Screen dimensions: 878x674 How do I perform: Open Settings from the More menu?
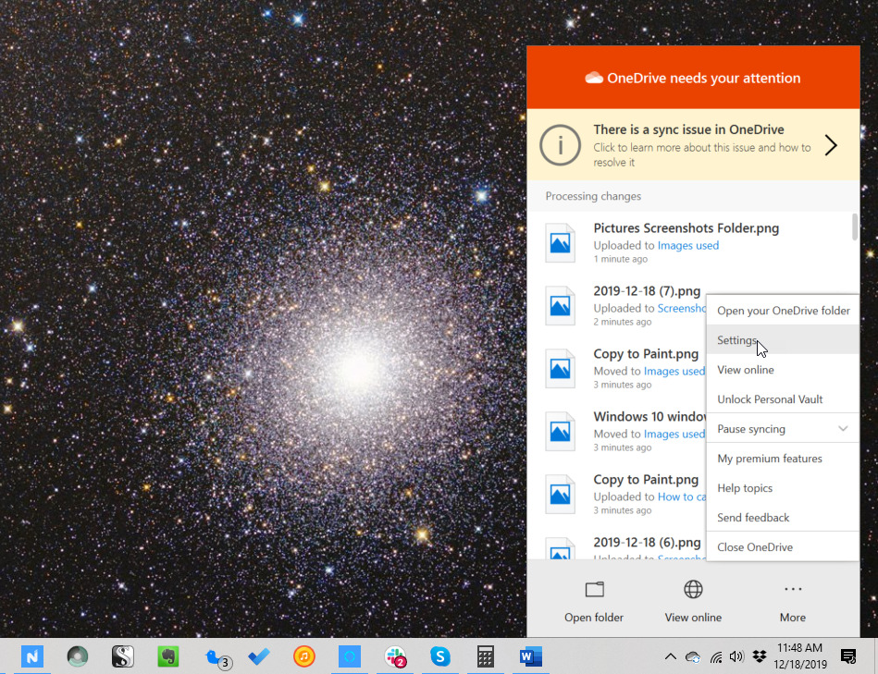click(x=783, y=340)
